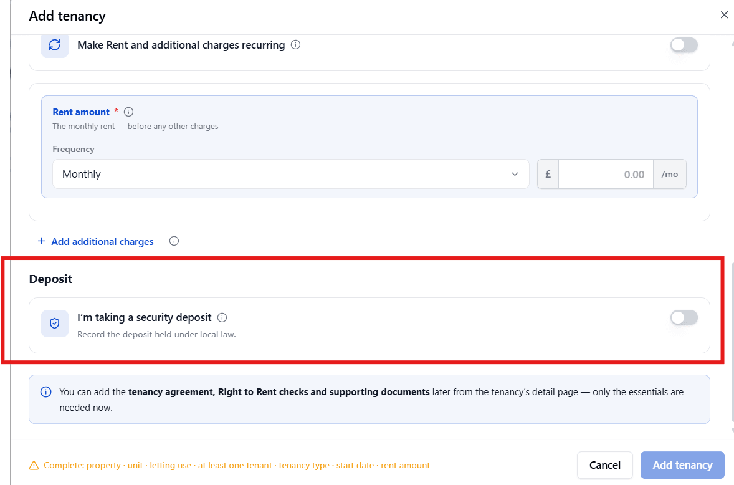This screenshot has height=485, width=734.
Task: Toggle on I'm taking a security deposit
Action: [x=684, y=317]
